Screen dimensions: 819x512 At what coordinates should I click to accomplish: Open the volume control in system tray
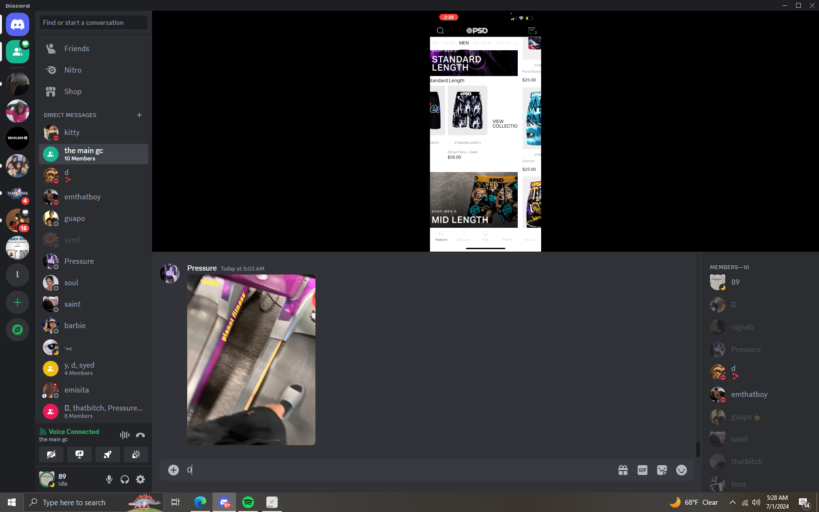coord(756,502)
